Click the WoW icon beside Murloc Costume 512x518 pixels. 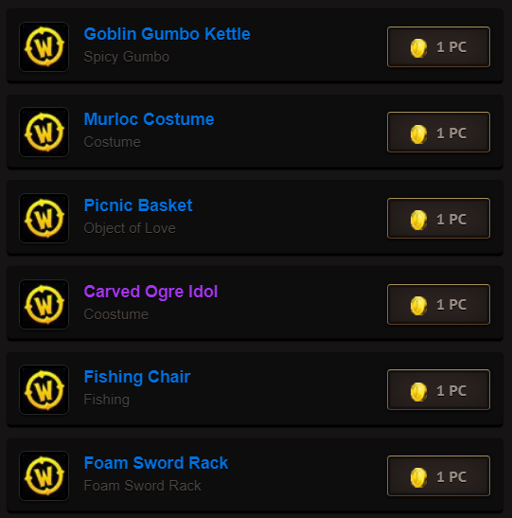(44, 133)
